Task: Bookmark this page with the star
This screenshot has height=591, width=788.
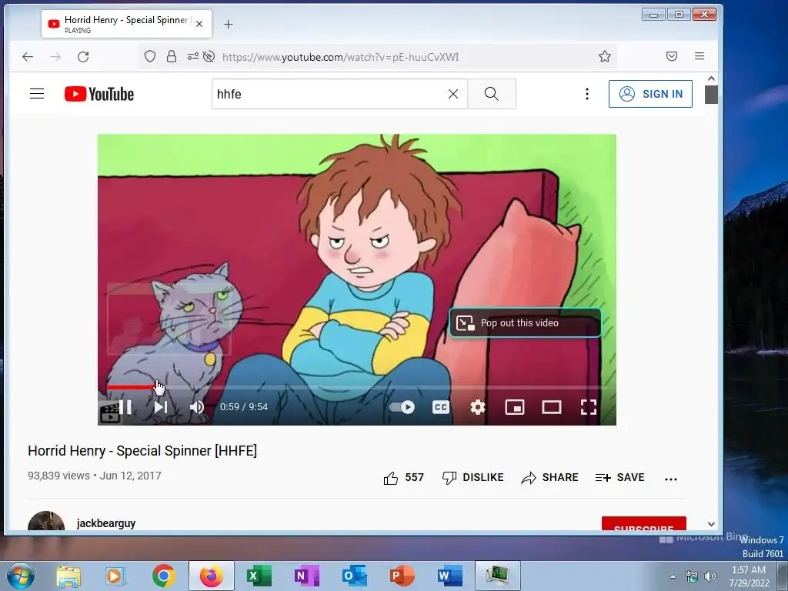Action: pos(605,56)
